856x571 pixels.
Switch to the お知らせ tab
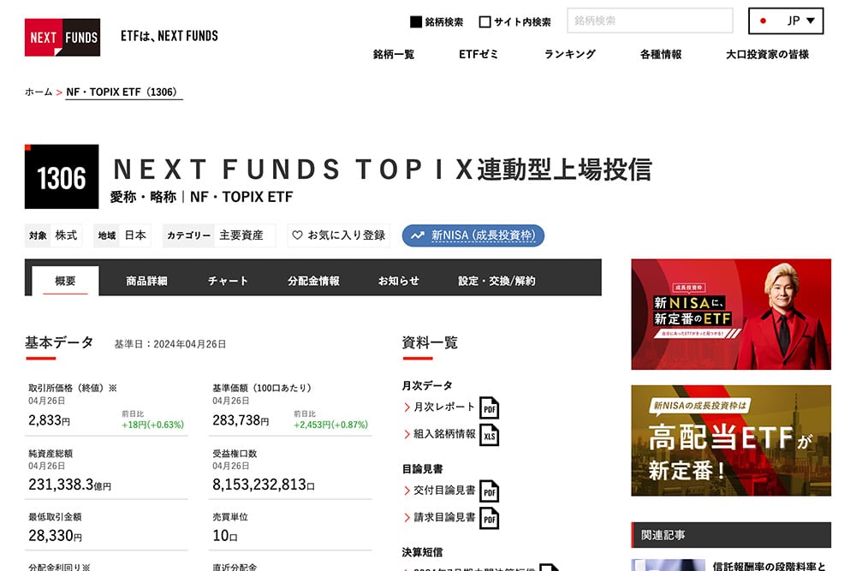(x=399, y=281)
